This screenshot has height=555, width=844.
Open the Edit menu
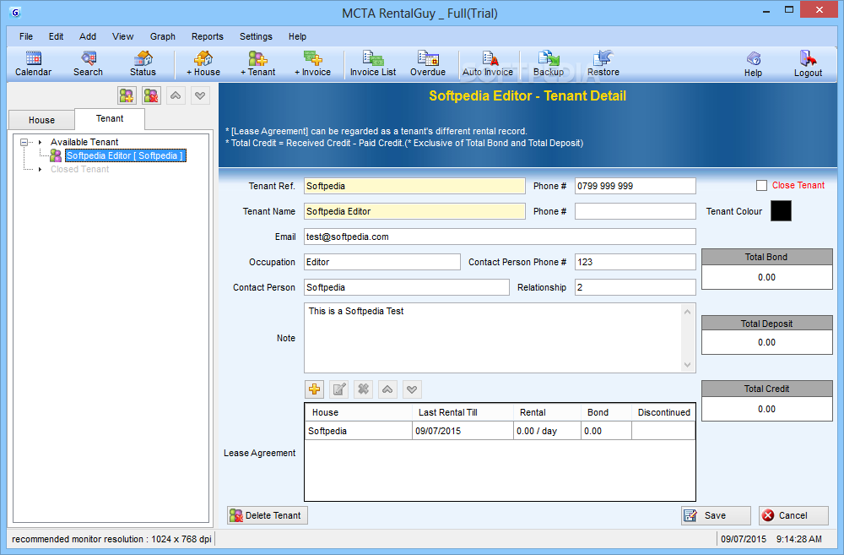[x=56, y=36]
